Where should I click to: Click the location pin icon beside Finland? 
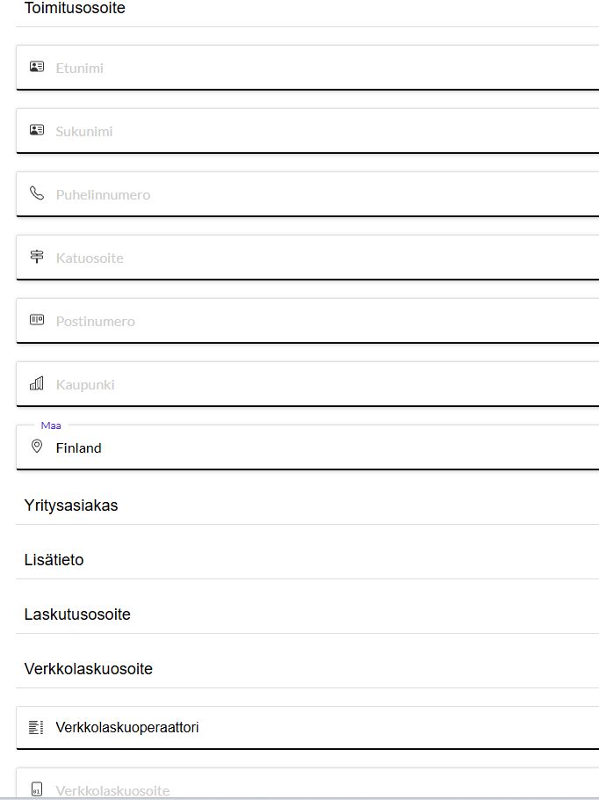pos(37,447)
